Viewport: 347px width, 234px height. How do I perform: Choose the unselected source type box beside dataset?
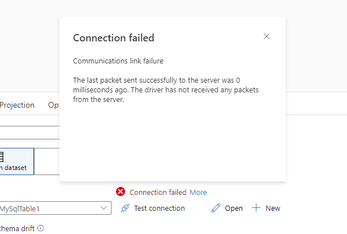coord(46,161)
